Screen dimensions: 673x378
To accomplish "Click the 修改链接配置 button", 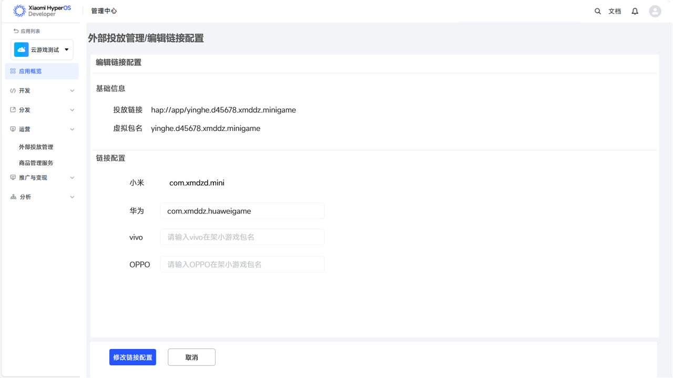I will coord(132,357).
